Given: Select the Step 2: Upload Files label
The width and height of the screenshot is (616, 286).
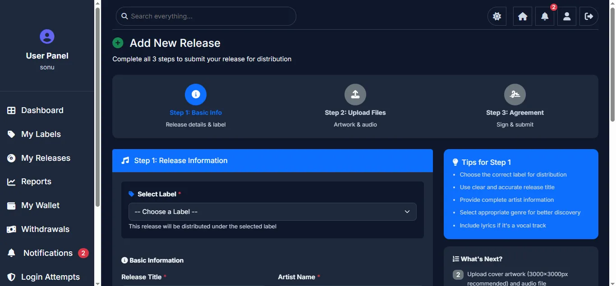Looking at the screenshot, I should pos(355,113).
